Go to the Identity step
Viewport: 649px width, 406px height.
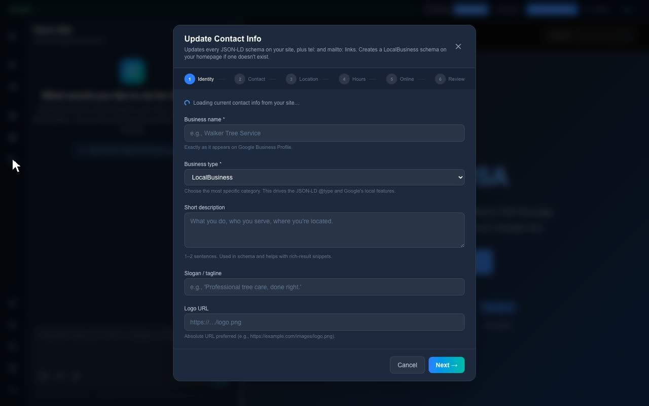click(x=199, y=79)
